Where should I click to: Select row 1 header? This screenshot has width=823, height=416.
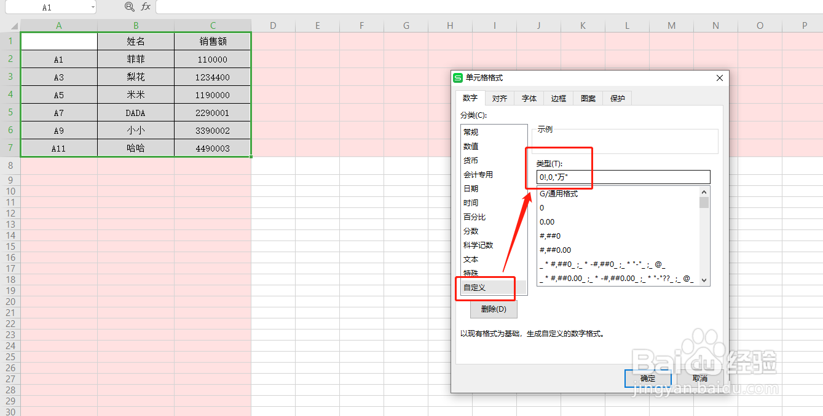coord(10,41)
